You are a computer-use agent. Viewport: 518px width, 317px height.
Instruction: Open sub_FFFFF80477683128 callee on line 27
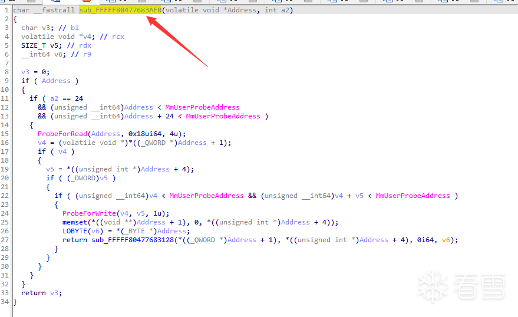tap(133, 240)
